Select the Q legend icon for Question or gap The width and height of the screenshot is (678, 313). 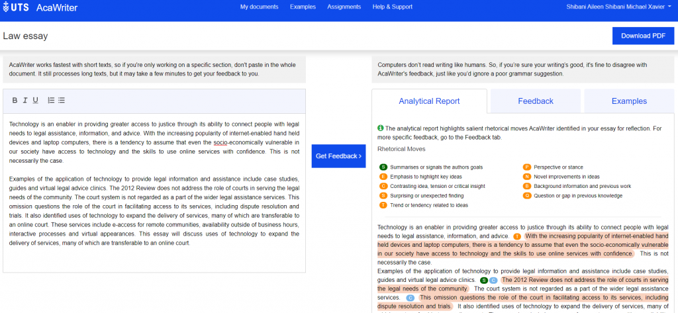point(526,195)
